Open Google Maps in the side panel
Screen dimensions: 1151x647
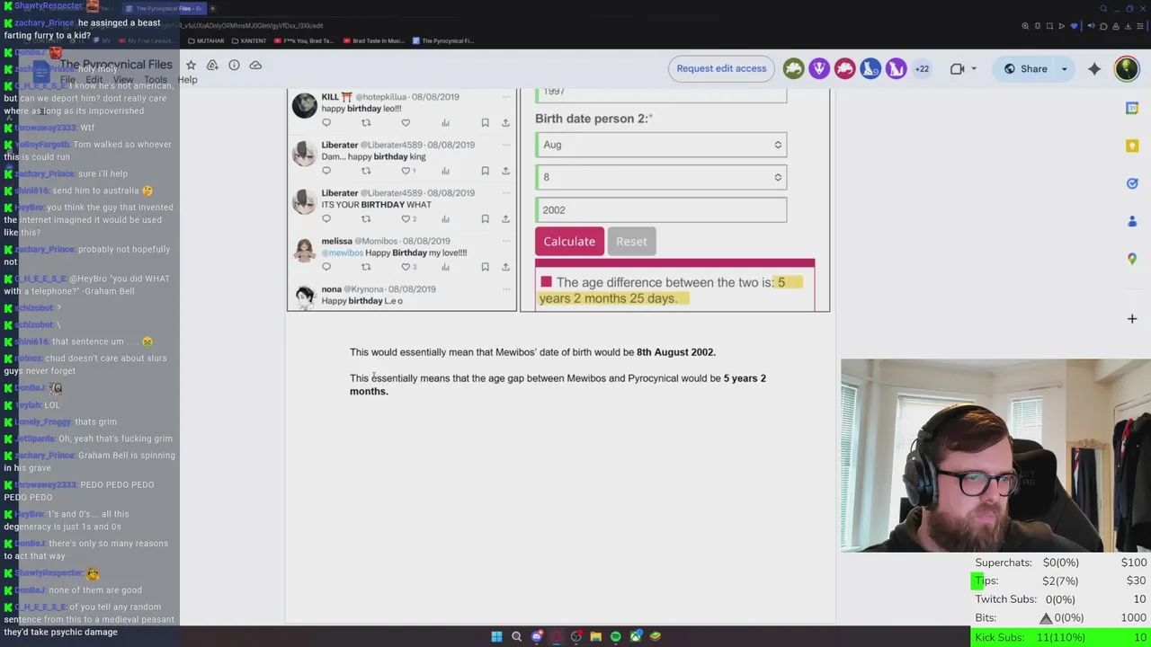1132,259
